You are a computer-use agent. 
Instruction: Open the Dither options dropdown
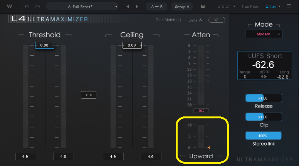point(273,7)
